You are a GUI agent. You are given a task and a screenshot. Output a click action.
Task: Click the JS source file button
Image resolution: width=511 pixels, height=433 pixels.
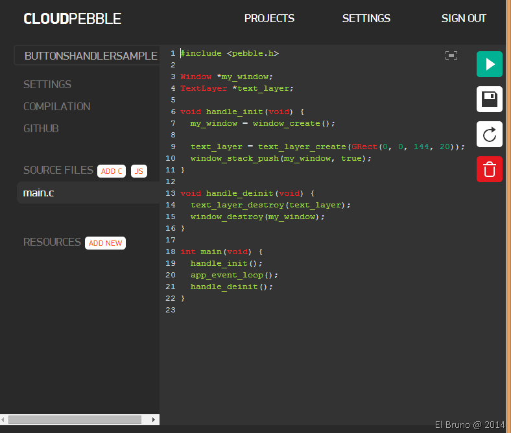[139, 171]
